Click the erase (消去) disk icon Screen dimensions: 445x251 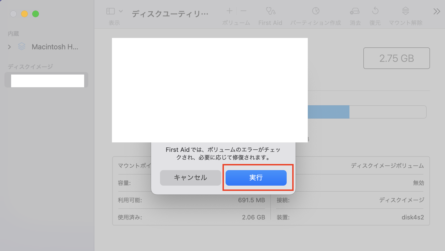(x=355, y=11)
